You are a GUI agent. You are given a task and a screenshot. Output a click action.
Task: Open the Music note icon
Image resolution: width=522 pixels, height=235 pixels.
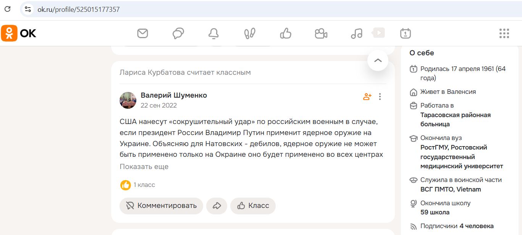(x=356, y=34)
